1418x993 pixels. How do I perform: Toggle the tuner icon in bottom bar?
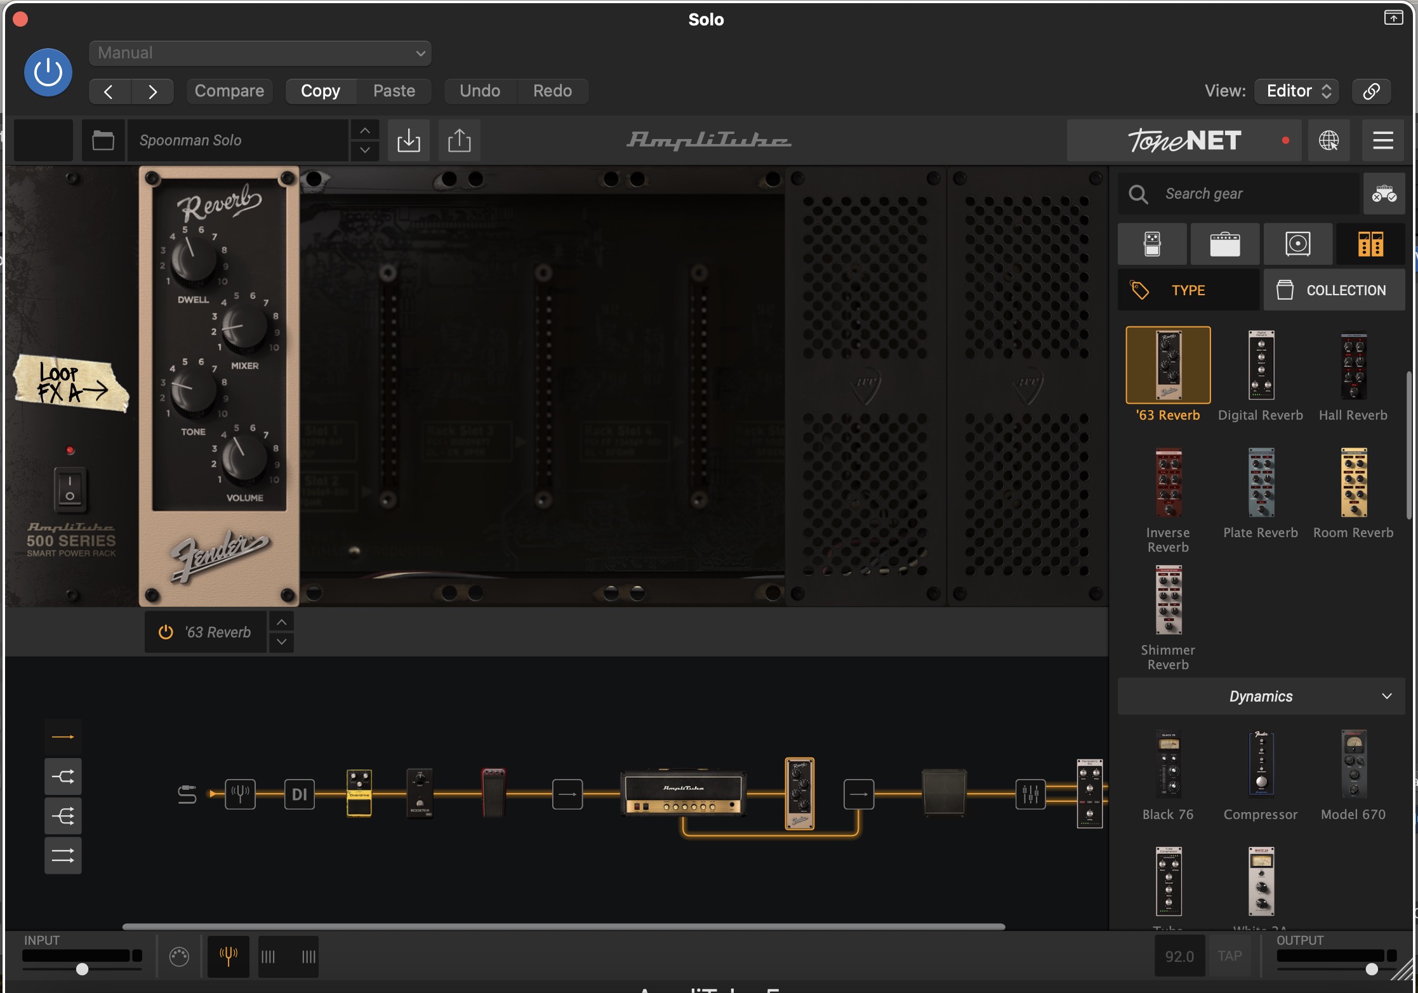(228, 956)
